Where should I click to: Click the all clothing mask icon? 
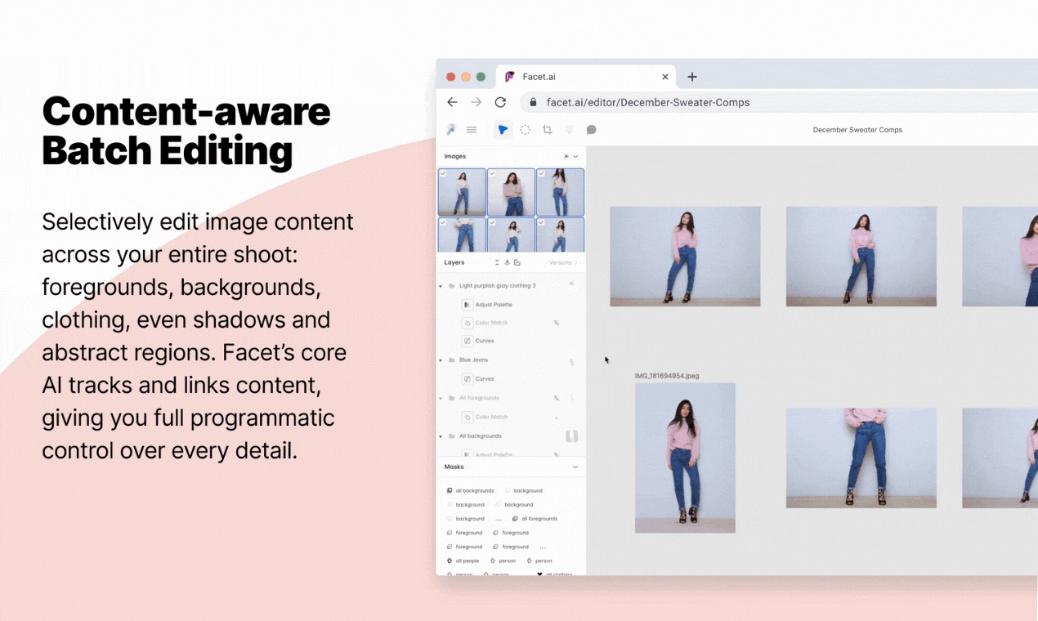coord(539,574)
